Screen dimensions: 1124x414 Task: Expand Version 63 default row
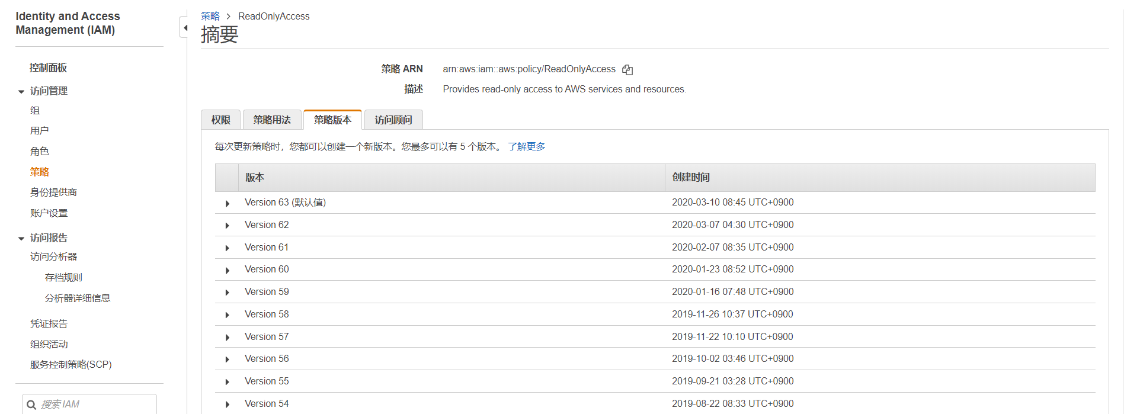pos(228,203)
